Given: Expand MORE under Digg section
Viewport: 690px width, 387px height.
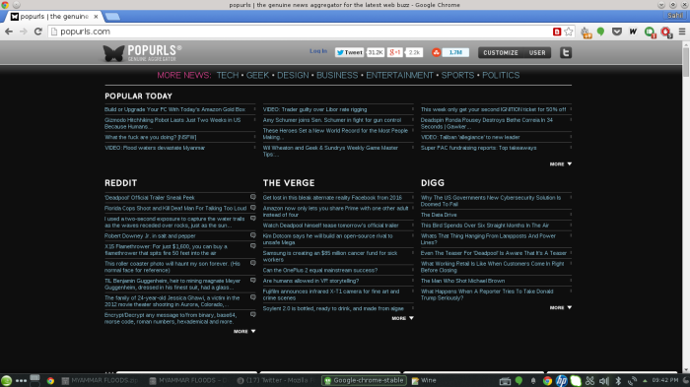Looking at the screenshot, I should tap(561, 308).
